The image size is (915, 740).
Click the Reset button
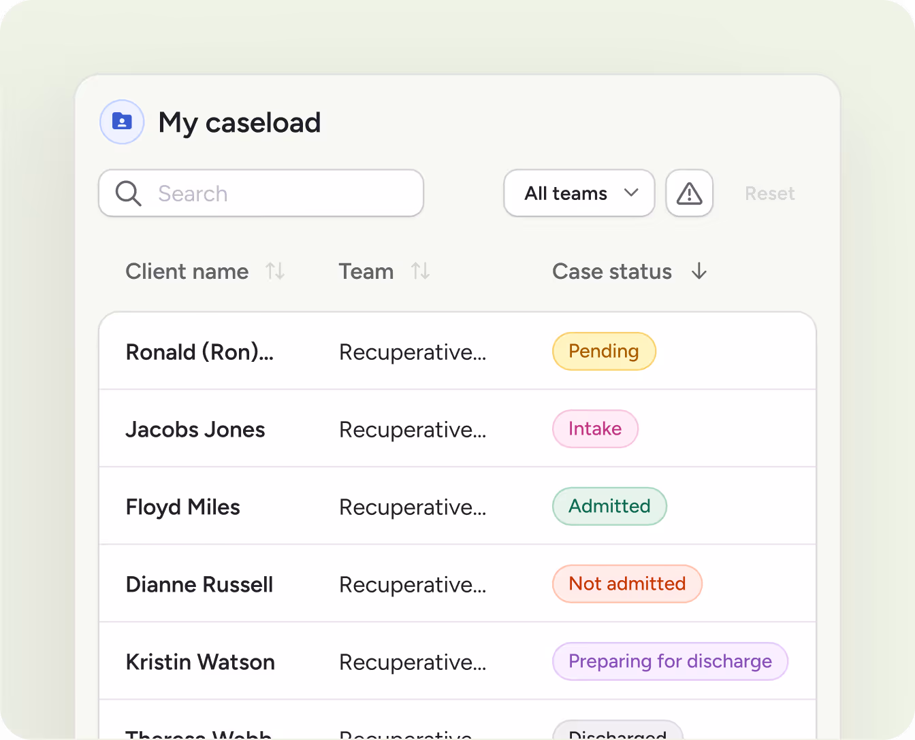tap(769, 193)
